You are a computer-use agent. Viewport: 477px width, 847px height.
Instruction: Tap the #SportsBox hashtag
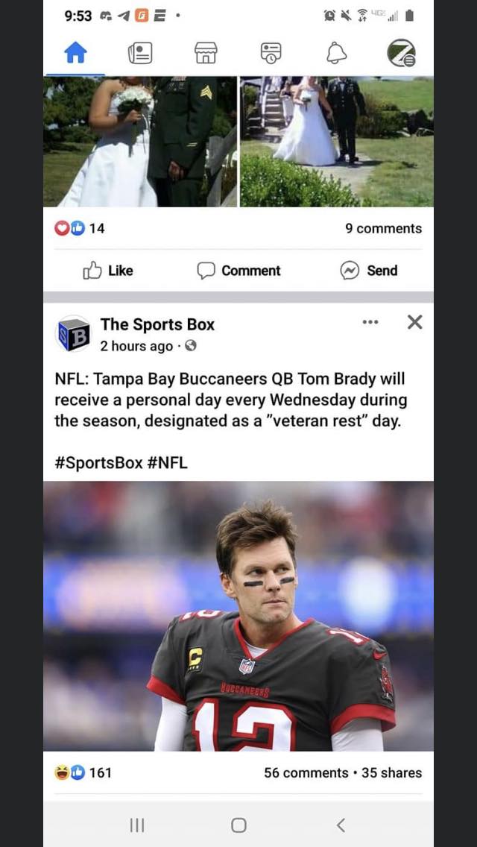99,463
